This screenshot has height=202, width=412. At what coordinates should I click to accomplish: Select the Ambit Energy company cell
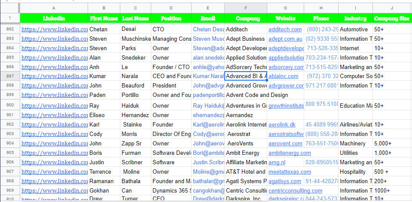point(246,153)
